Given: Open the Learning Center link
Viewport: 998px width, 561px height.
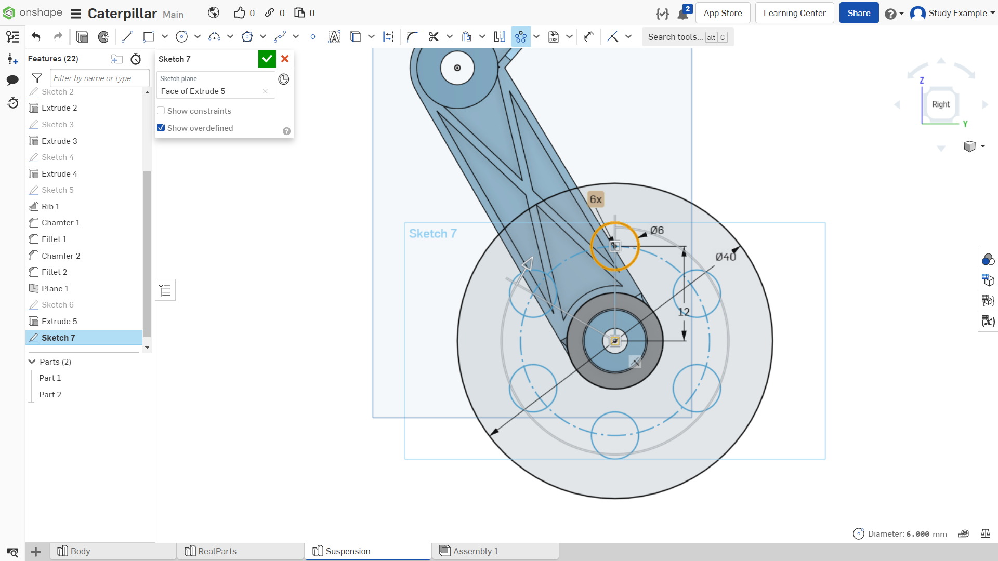Looking at the screenshot, I should 794,13.
